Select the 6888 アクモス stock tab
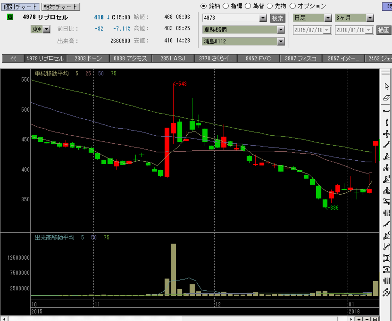Image resolution: width=392 pixels, height=321 pixels. click(131, 58)
